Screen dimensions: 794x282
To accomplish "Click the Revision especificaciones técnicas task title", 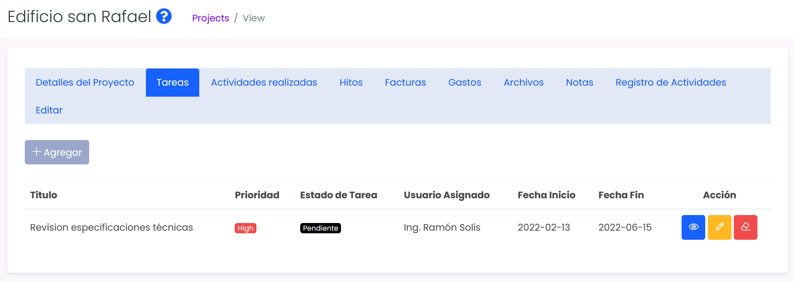I will (112, 228).
